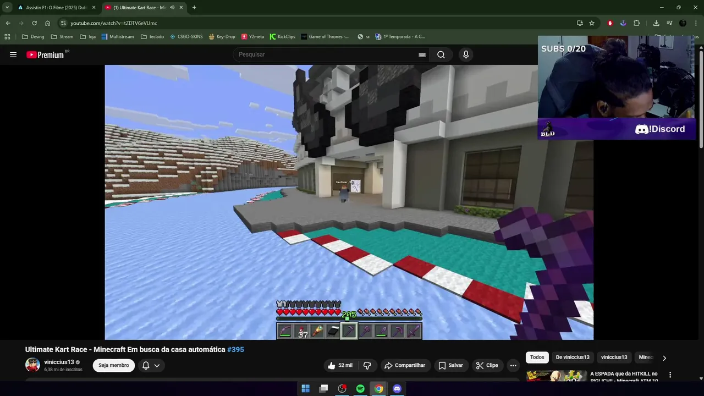Open the viniccius13 channel name link
This screenshot has width=704, height=396.
(x=59, y=362)
